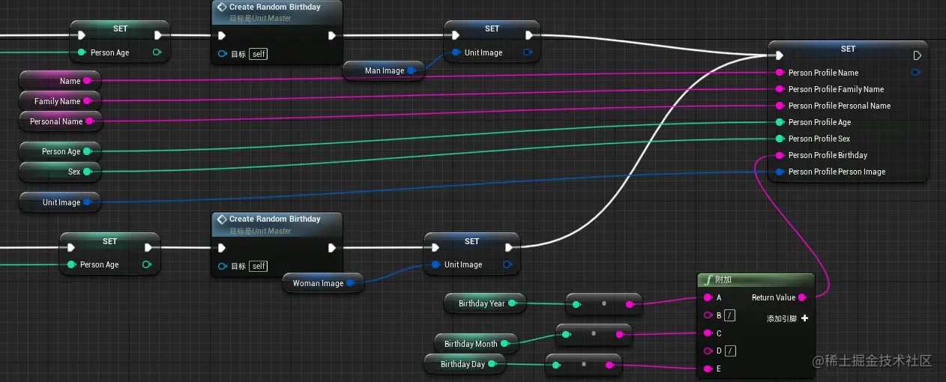Select the Family Name variable node
This screenshot has height=382, width=946.
point(60,101)
